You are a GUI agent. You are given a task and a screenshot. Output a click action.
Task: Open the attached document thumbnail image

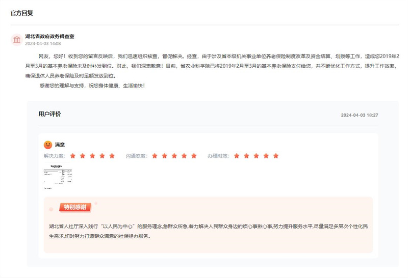coord(58,177)
